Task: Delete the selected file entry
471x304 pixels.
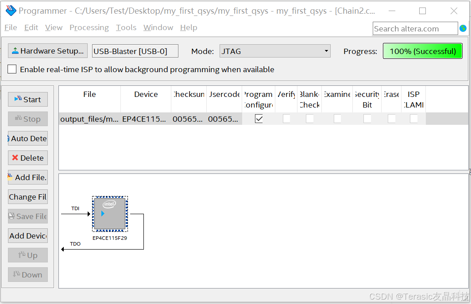Action: coord(28,158)
